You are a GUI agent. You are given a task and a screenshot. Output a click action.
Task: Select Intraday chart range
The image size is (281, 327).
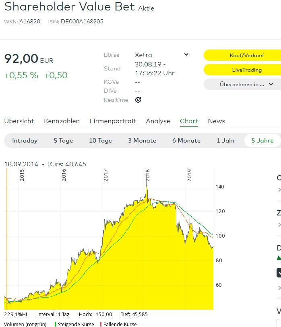(x=25, y=141)
